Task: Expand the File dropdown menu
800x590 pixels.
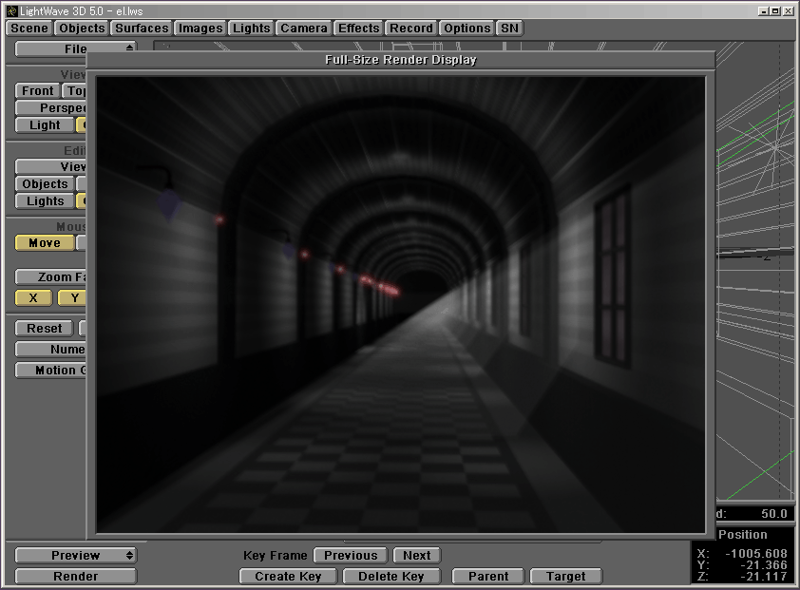Action: (x=76, y=48)
